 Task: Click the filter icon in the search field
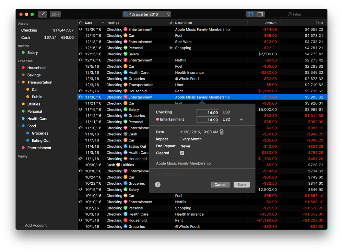[290, 14]
